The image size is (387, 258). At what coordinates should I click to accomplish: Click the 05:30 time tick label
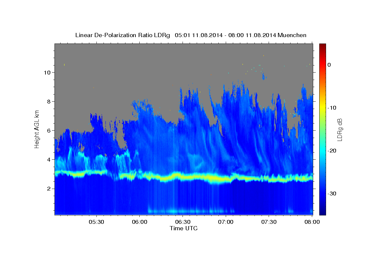96,222
